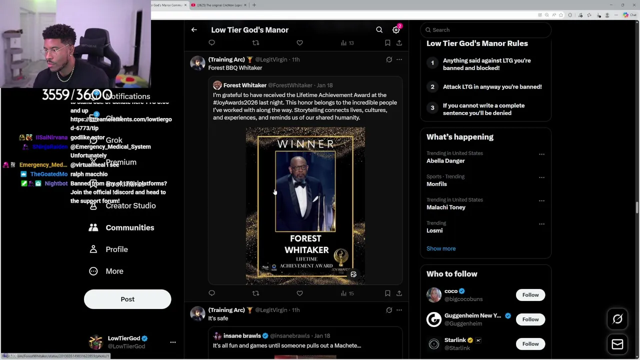The height and width of the screenshot is (360, 640).
Task: Open the Forest Whitaker winner image
Action: click(x=305, y=205)
